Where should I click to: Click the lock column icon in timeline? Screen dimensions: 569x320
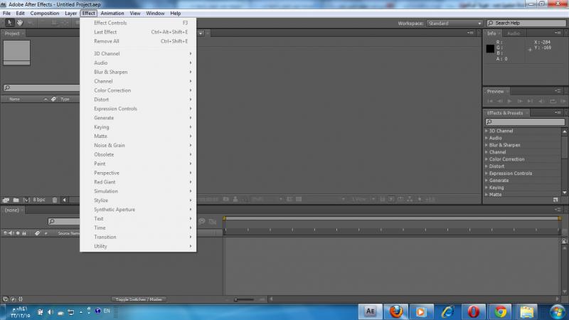click(24, 233)
